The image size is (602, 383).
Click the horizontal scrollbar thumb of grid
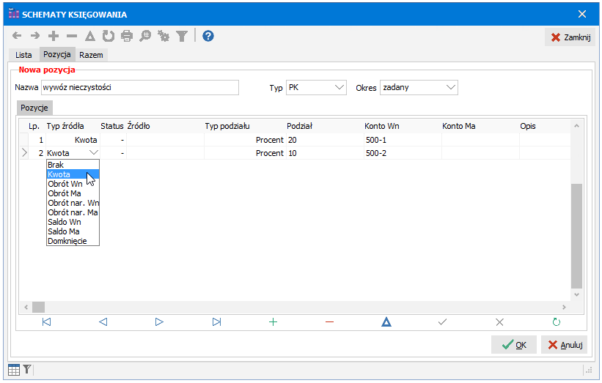coord(38,307)
